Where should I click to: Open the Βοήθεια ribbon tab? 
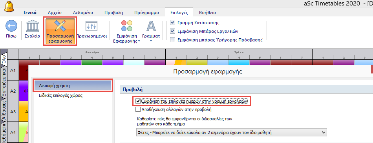click(208, 13)
